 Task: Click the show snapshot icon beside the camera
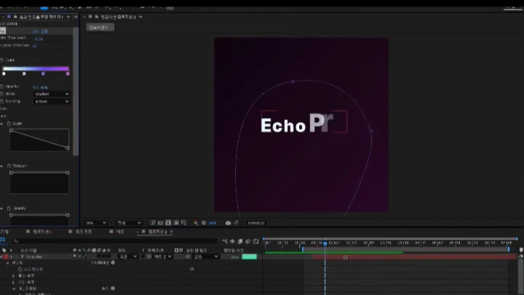pyautogui.click(x=236, y=223)
